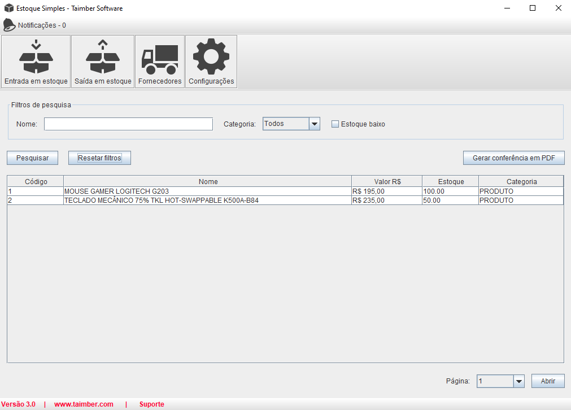This screenshot has height=410, width=571.
Task: Focus the Nome search field
Action: pos(128,124)
